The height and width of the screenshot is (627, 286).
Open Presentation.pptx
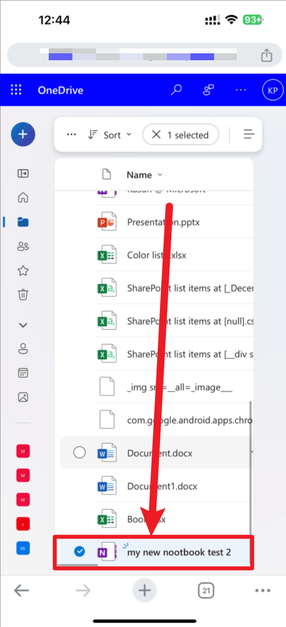click(163, 222)
